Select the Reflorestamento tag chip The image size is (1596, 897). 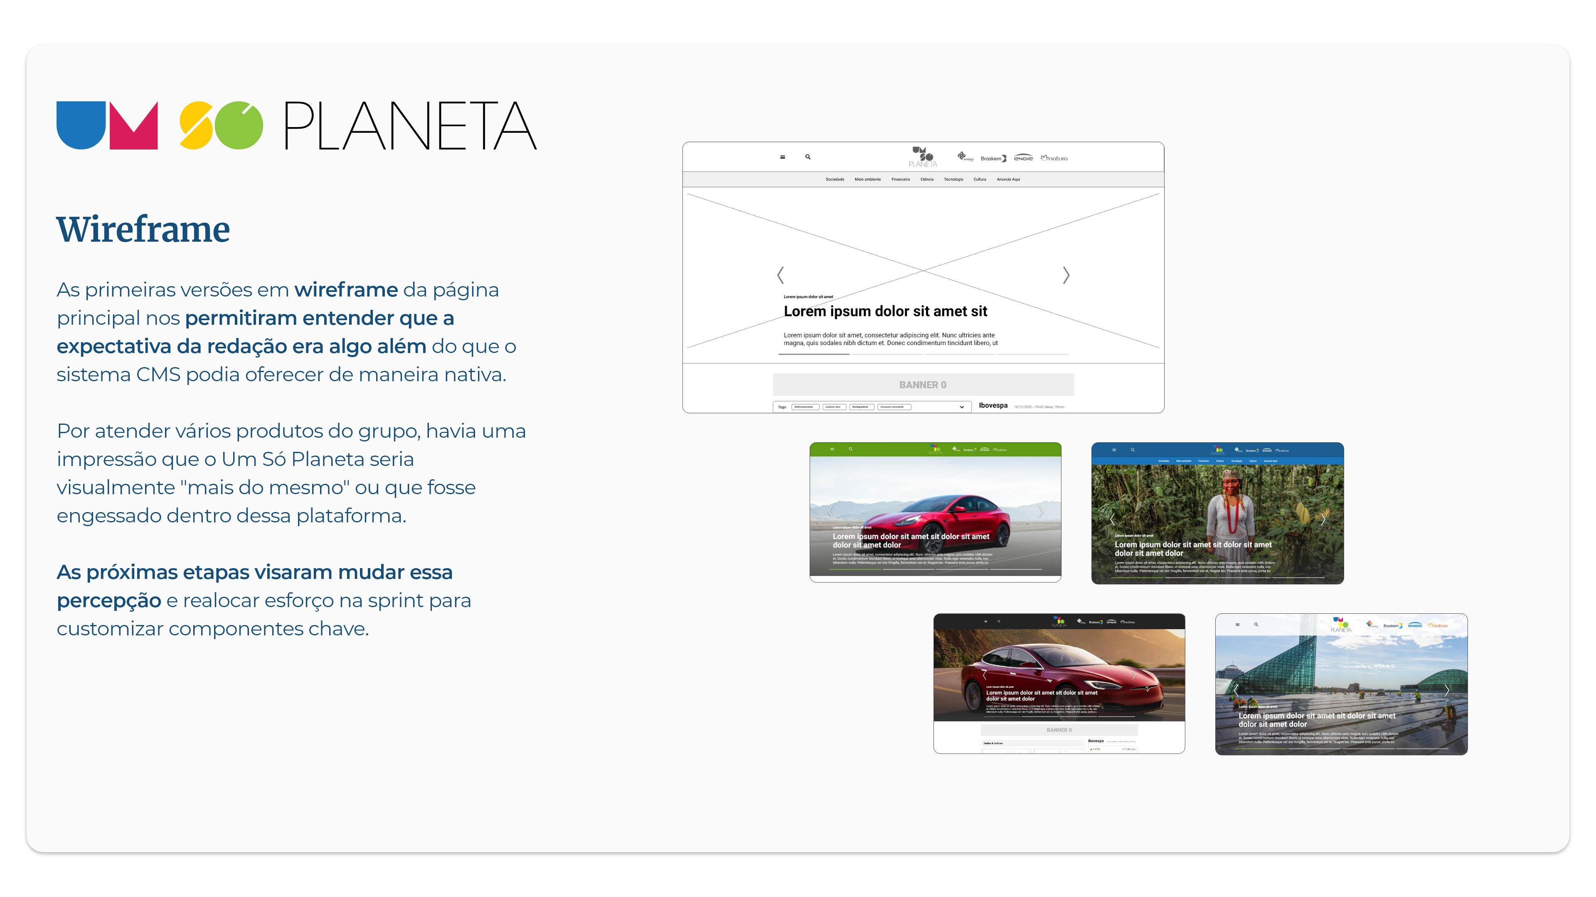point(805,407)
